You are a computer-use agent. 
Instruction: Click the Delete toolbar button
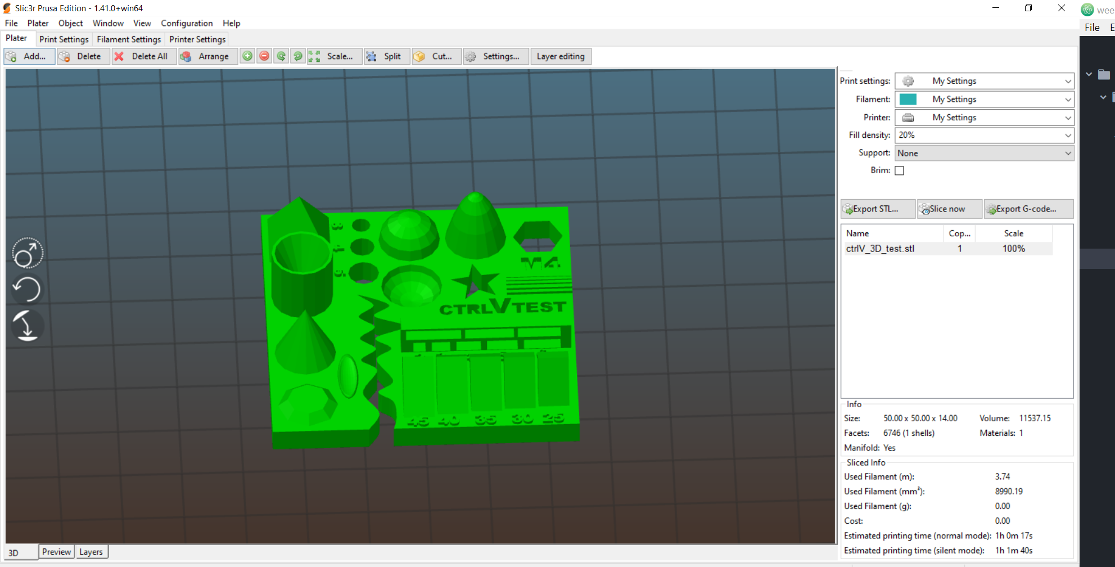pyautogui.click(x=83, y=56)
